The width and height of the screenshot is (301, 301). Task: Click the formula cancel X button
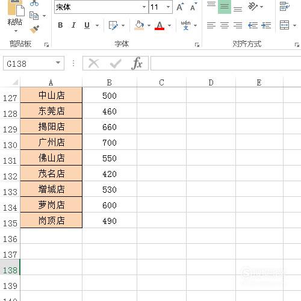click(x=94, y=64)
